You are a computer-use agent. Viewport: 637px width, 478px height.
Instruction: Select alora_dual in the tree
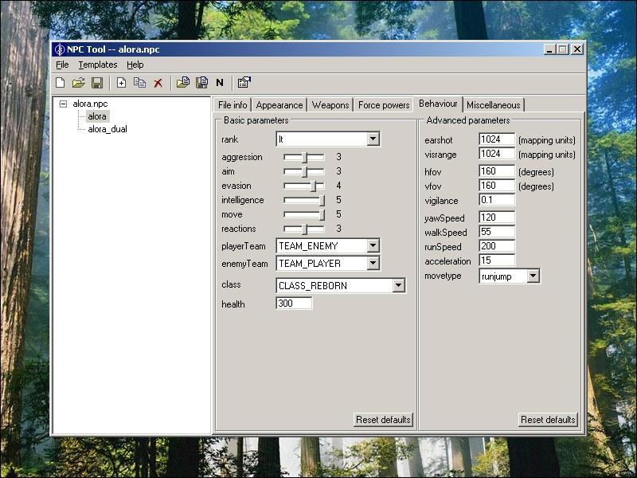[107, 129]
